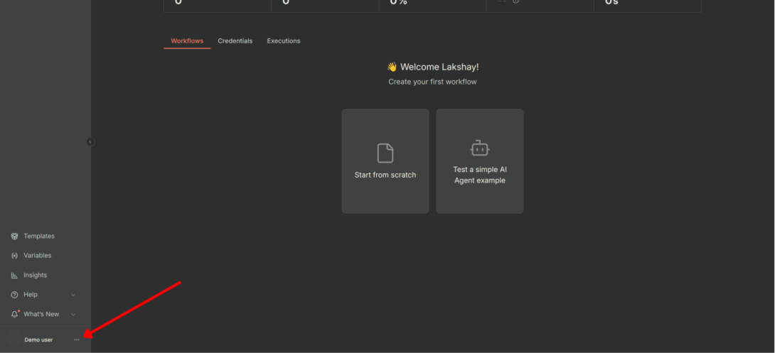
Task: Open the Demo user three-dot menu
Action: pos(77,340)
